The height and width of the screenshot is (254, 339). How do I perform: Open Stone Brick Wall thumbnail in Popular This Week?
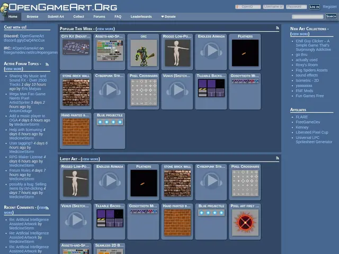pos(76,93)
